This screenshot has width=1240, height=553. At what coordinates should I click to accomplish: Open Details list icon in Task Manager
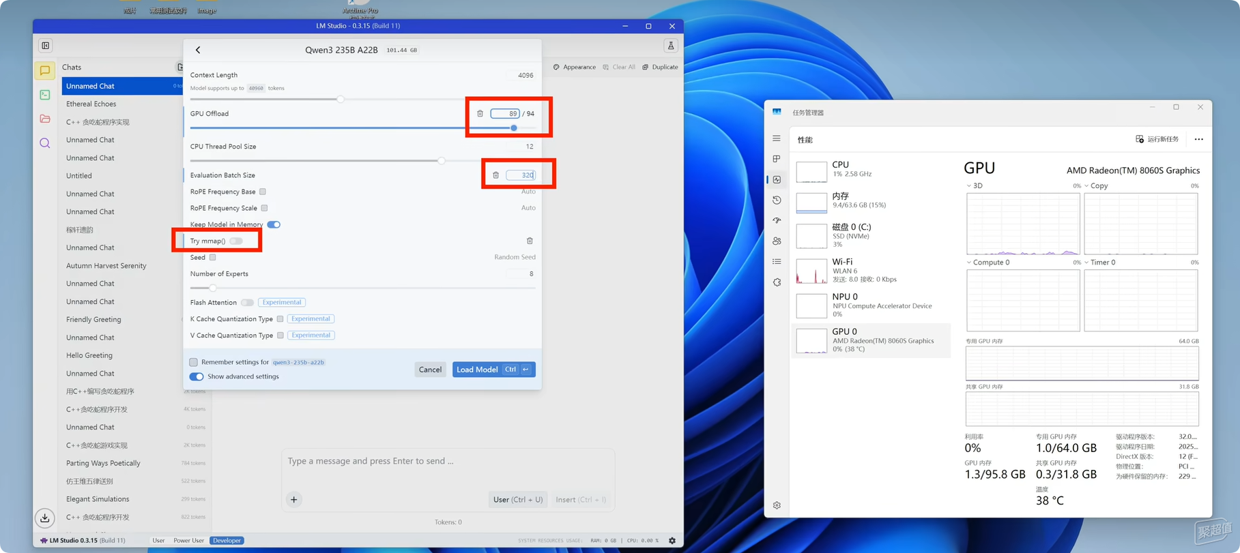(x=777, y=261)
